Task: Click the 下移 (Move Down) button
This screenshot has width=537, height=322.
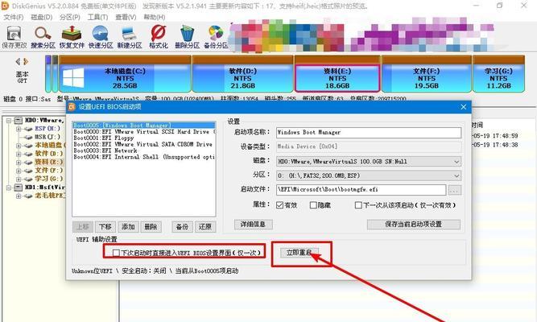Action: 105,227
